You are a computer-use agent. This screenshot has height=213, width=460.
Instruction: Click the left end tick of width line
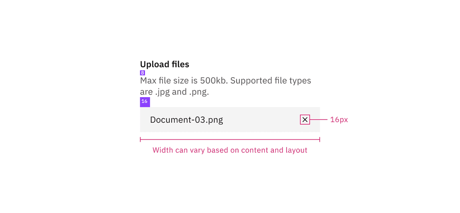click(140, 139)
